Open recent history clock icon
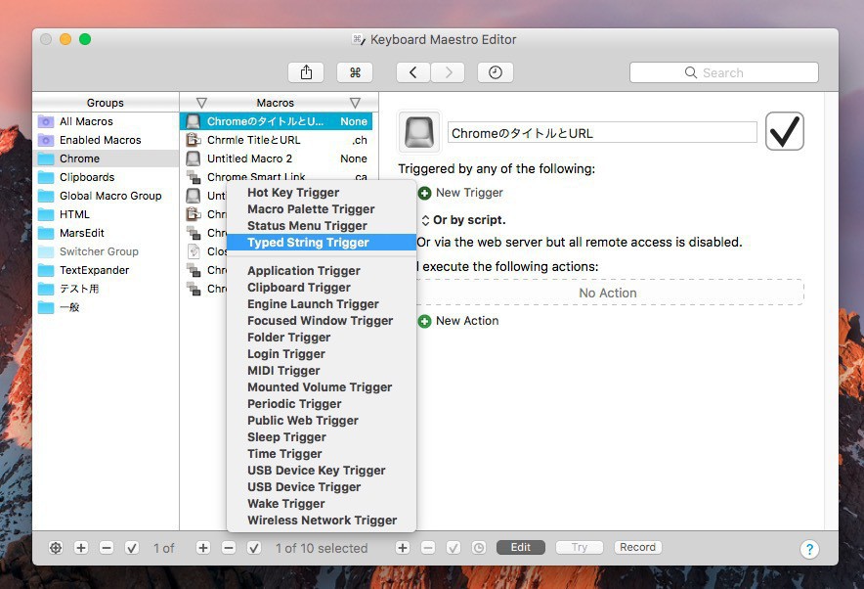The width and height of the screenshot is (864, 589). (496, 72)
